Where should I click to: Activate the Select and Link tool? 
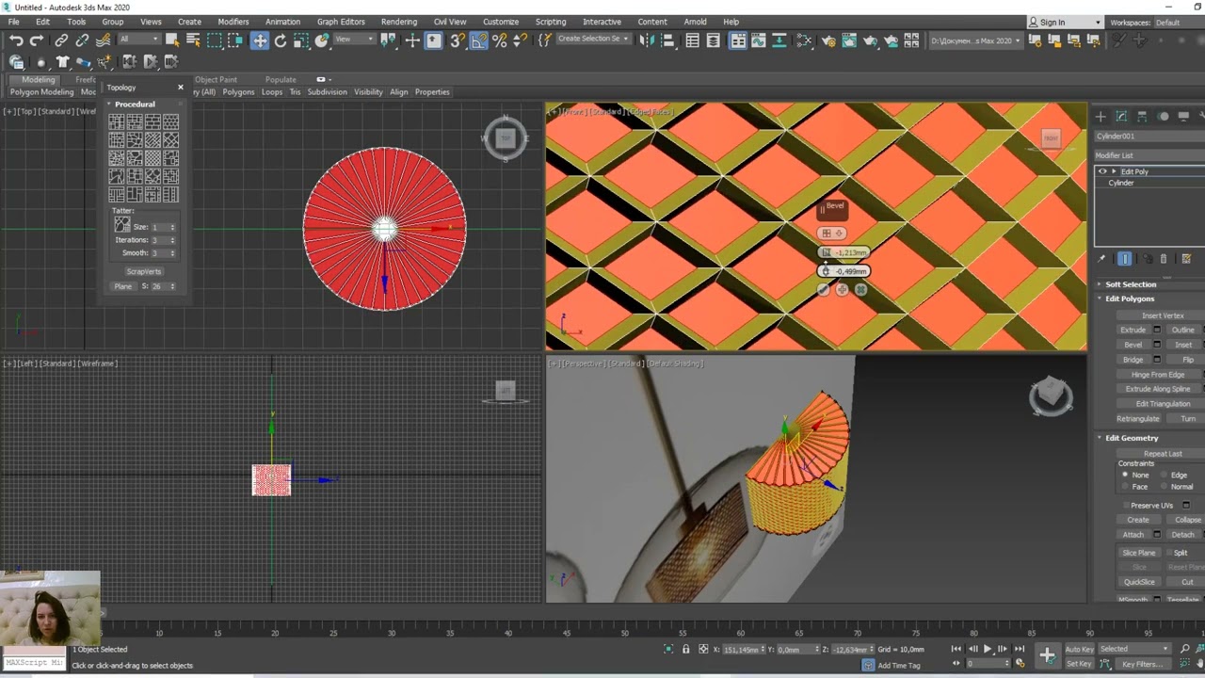61,40
